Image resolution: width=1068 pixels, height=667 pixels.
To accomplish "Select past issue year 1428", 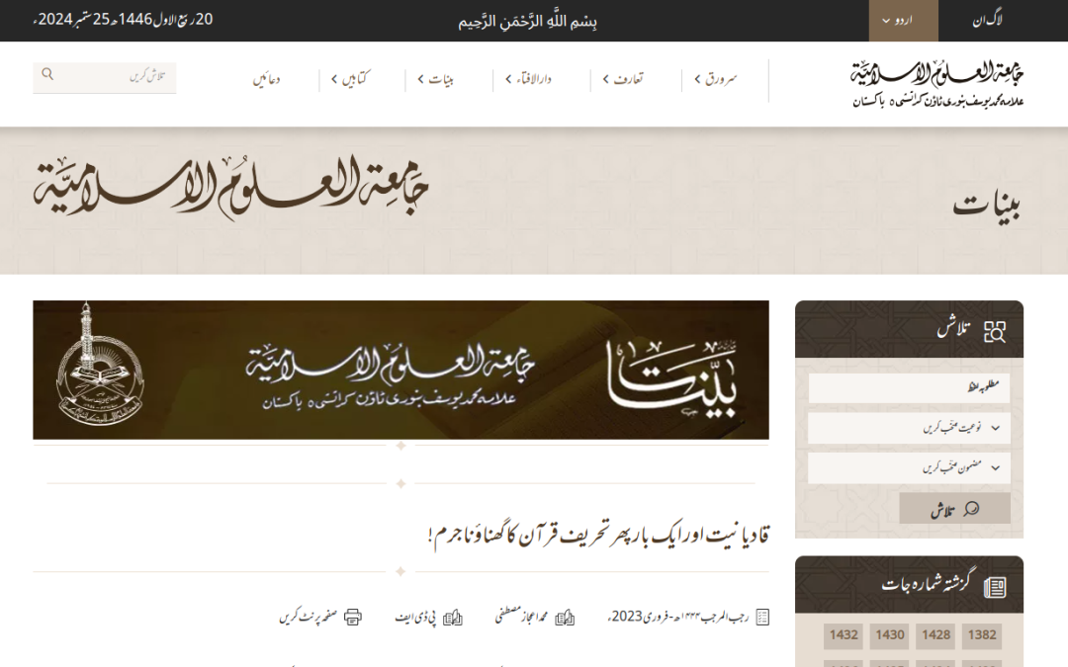I will [x=935, y=635].
